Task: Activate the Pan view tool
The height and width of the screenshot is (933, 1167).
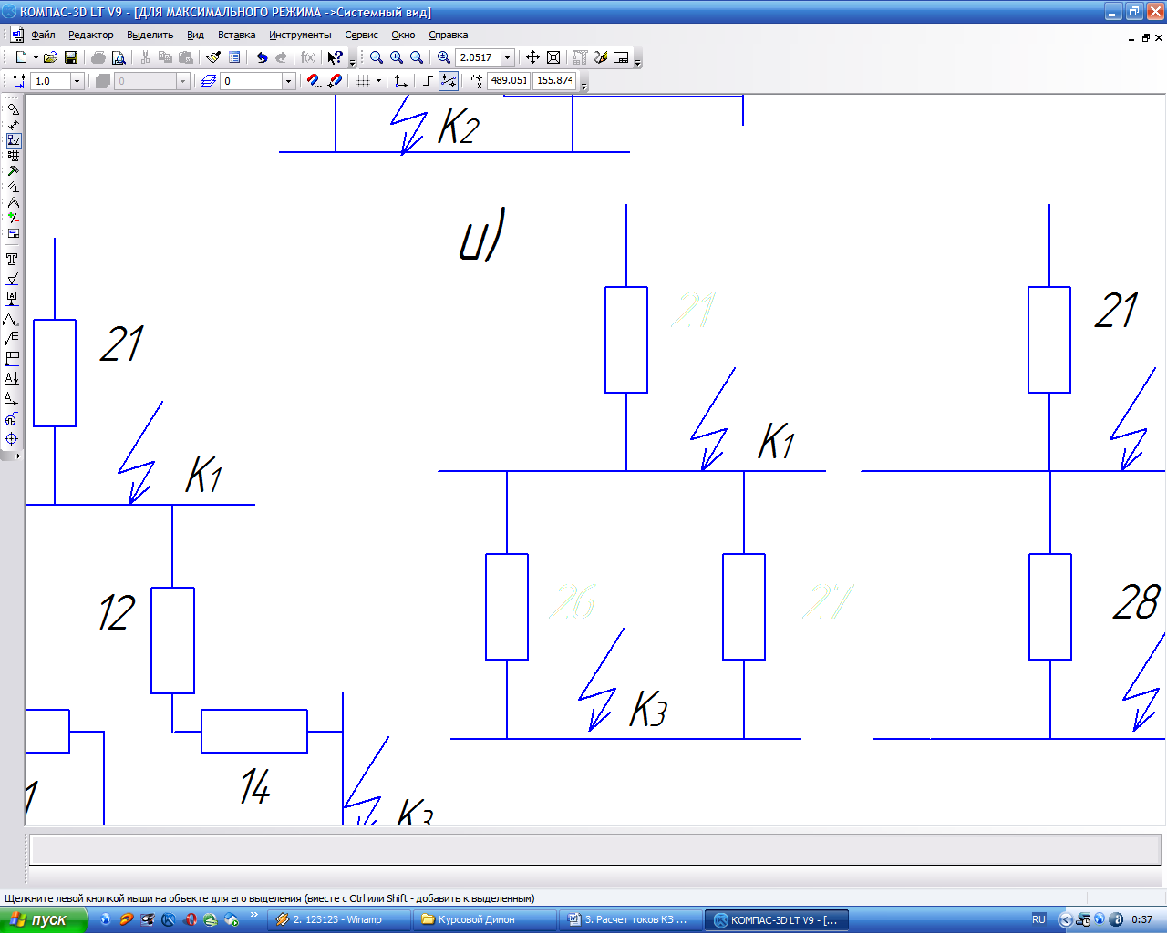Action: tap(533, 57)
